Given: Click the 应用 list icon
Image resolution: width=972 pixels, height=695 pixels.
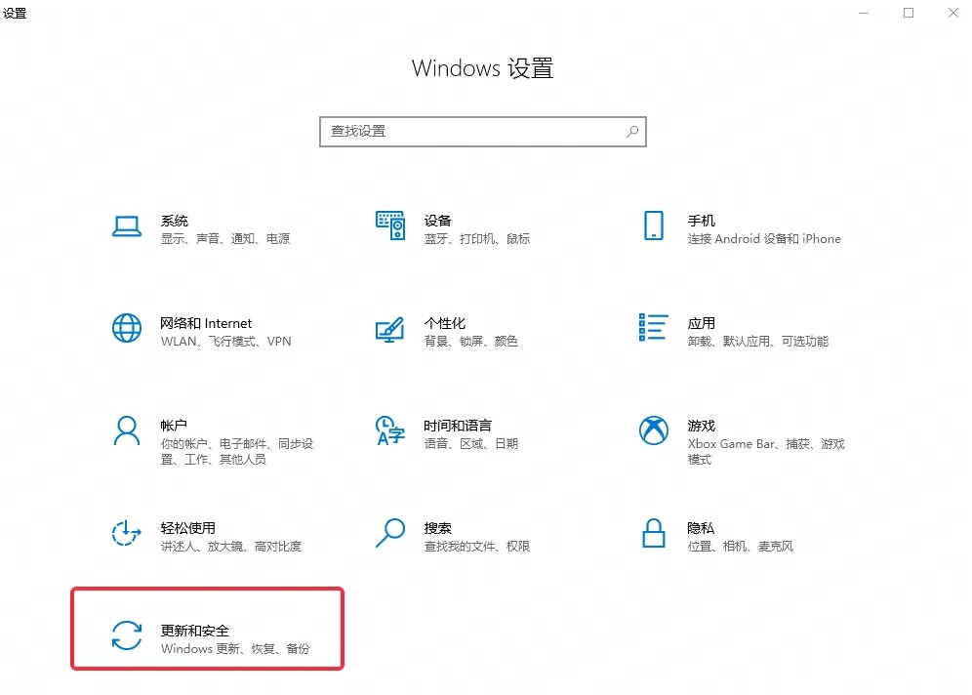Looking at the screenshot, I should tap(653, 329).
